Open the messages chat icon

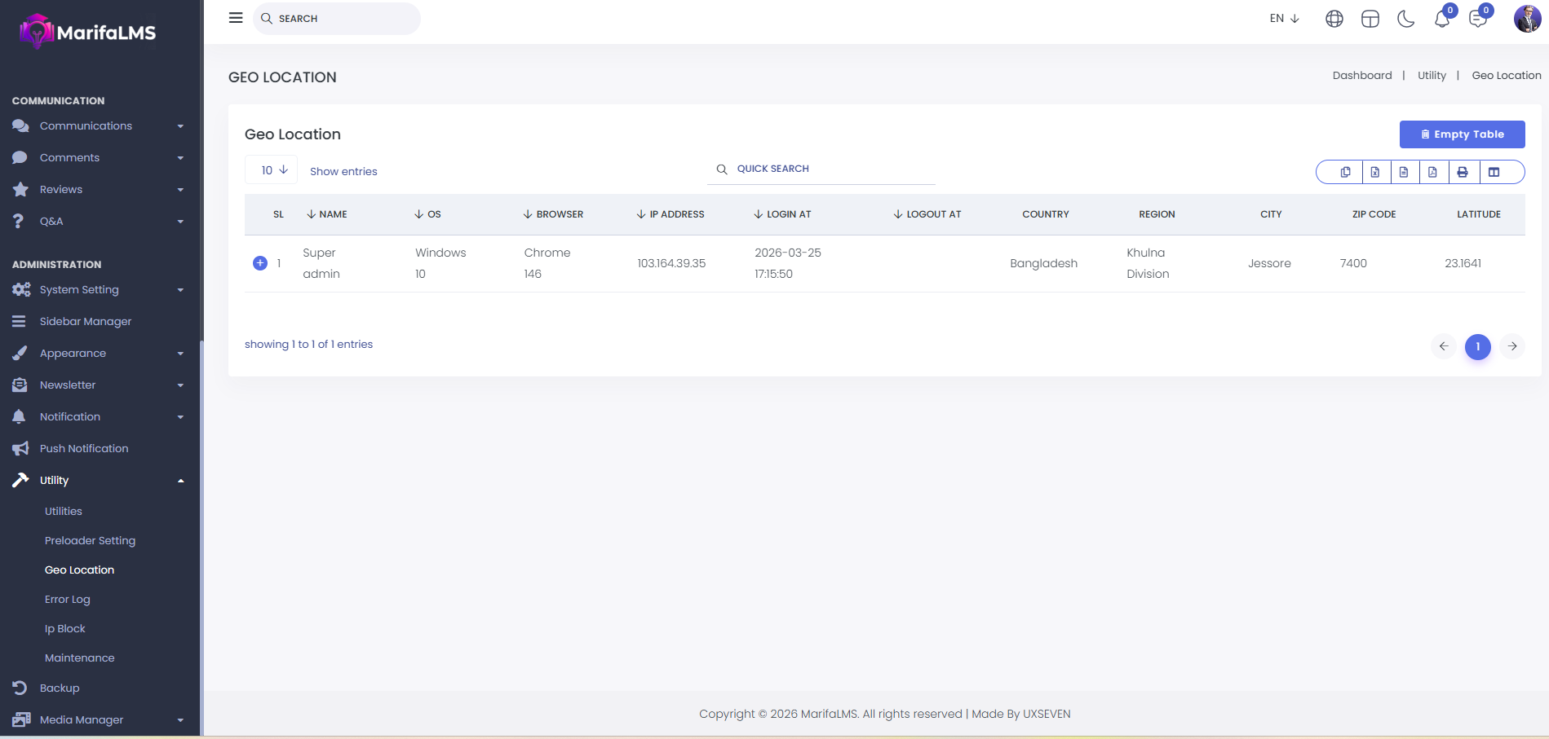click(x=1477, y=19)
